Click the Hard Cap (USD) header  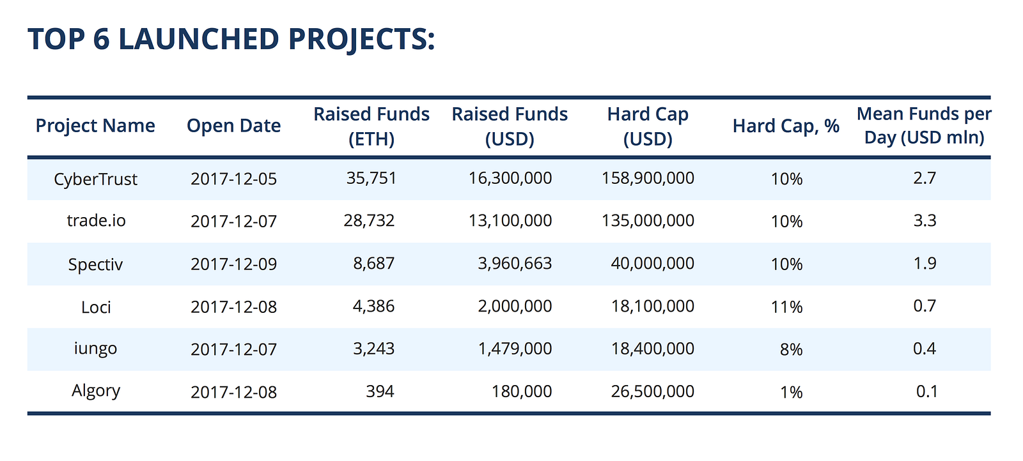pyautogui.click(x=648, y=126)
